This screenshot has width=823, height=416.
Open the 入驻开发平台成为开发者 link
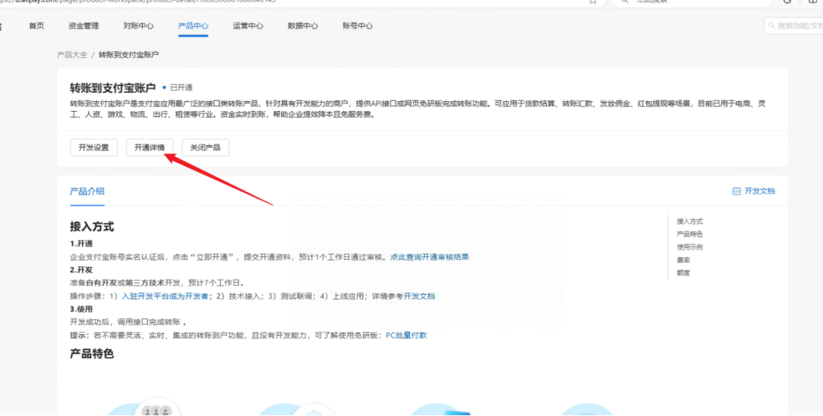pyautogui.click(x=165, y=296)
